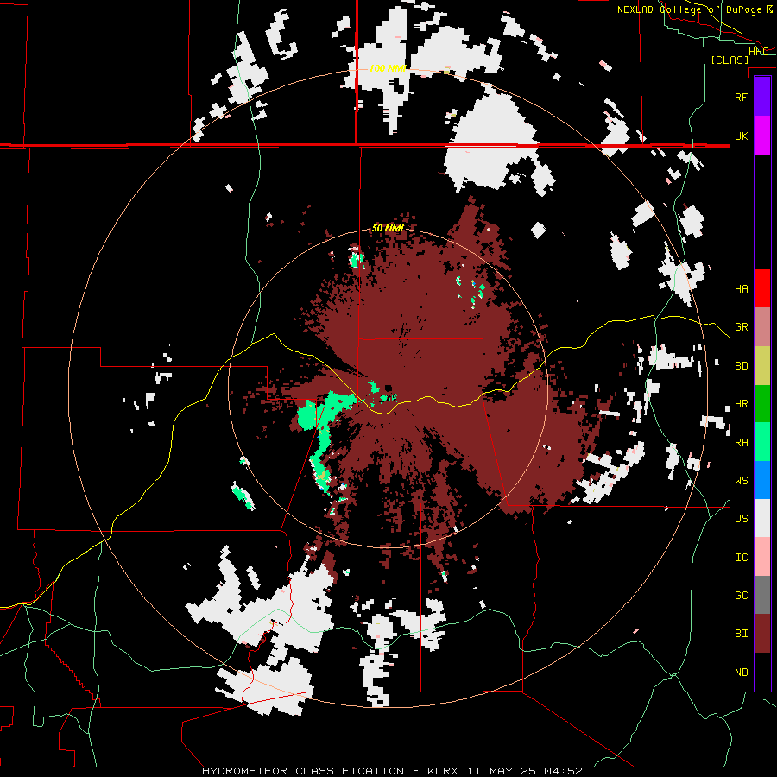Click the IC legend label
Screen dimensions: 777x777
741,558
